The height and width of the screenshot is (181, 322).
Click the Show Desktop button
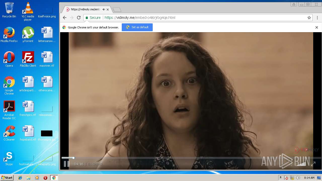point(319,178)
